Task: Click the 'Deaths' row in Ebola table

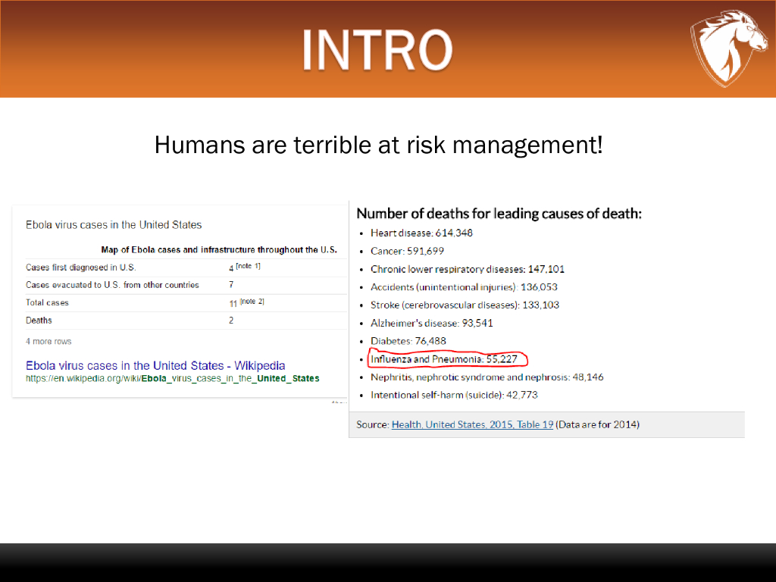Action: 39,321
